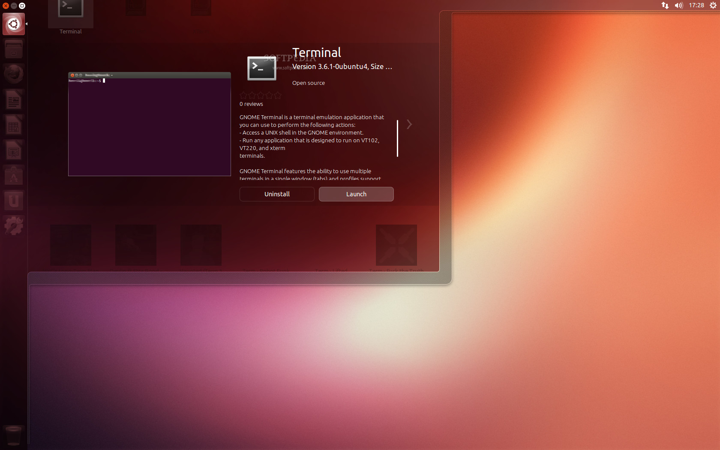Open Ubuntu Software Center launcher icon

(x=14, y=176)
